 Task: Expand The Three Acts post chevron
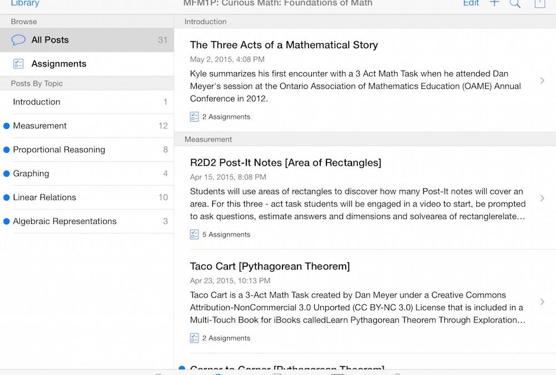click(542, 81)
